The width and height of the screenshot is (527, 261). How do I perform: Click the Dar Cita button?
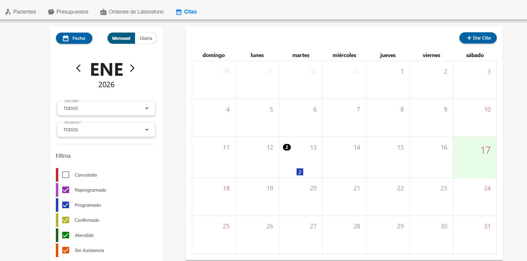click(x=478, y=38)
